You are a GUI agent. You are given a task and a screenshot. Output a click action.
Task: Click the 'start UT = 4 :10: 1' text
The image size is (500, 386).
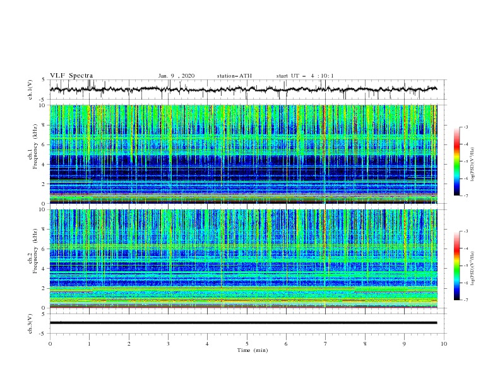(x=305, y=76)
